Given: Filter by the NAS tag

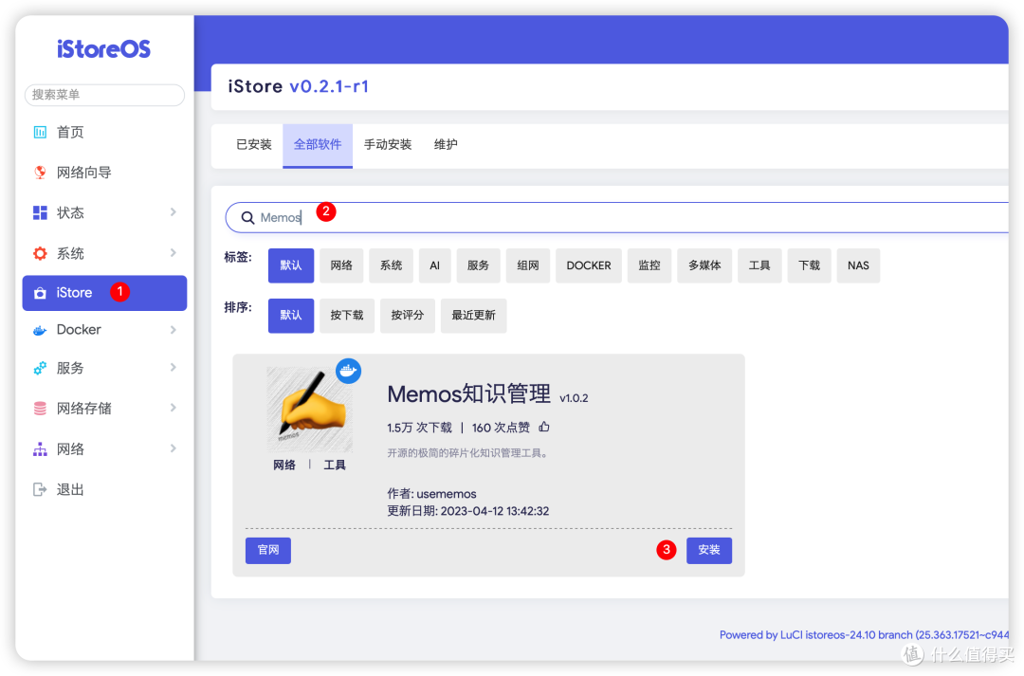Looking at the screenshot, I should point(858,265).
